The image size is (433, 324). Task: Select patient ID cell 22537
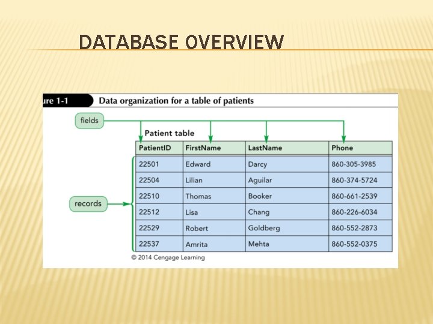pyautogui.click(x=159, y=244)
